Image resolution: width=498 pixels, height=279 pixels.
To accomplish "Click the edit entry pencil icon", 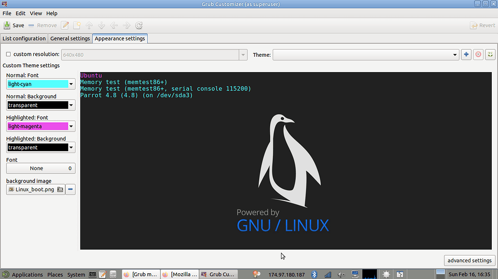I will [x=64, y=25].
